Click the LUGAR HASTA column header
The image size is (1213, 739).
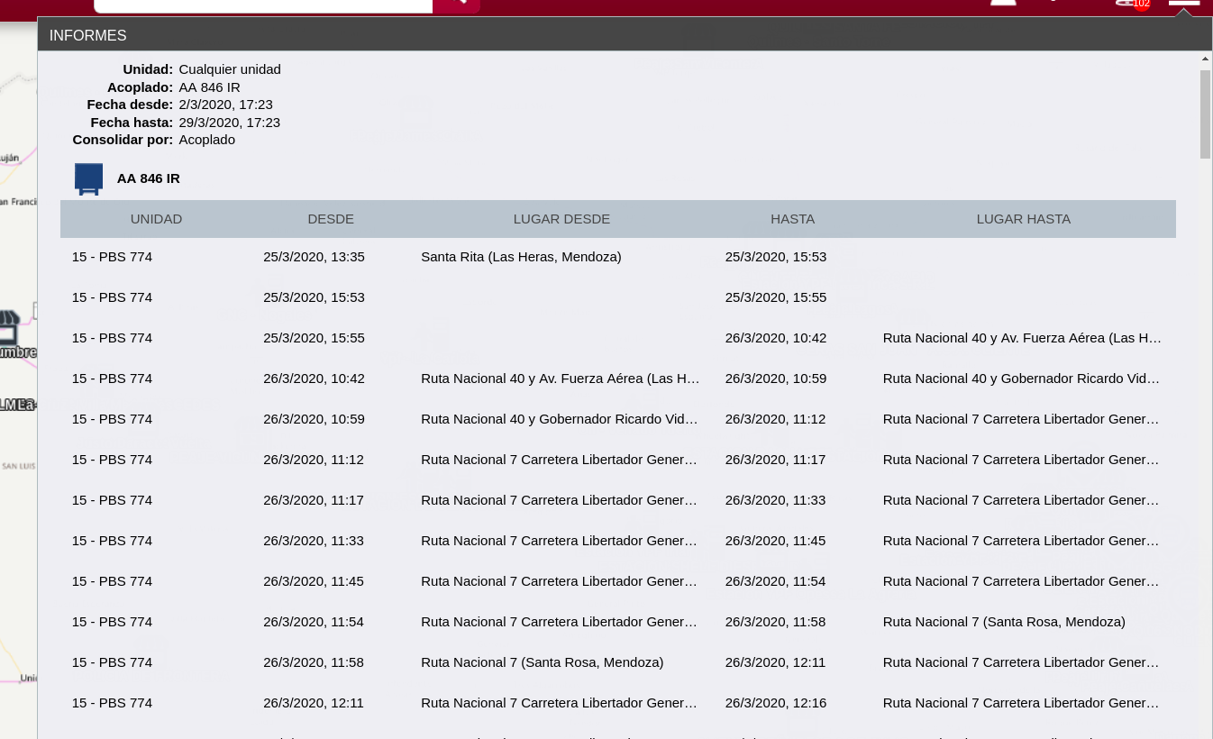click(1023, 219)
